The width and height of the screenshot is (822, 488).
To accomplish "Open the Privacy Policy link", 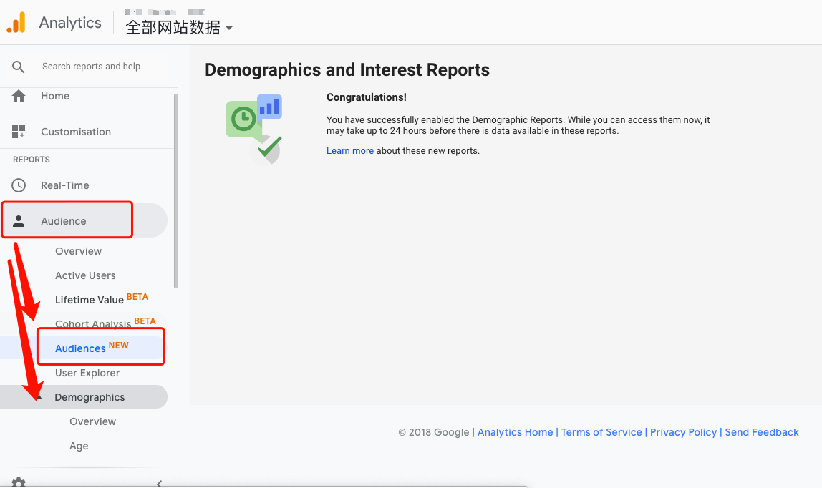I will pos(684,432).
